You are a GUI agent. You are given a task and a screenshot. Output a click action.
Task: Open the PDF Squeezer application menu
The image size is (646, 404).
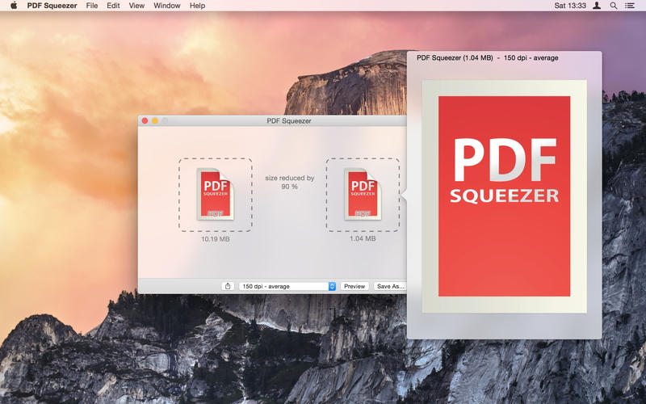pos(52,6)
